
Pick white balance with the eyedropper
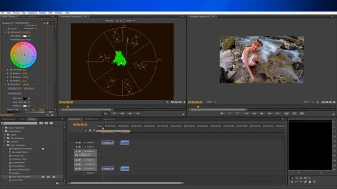point(28,36)
